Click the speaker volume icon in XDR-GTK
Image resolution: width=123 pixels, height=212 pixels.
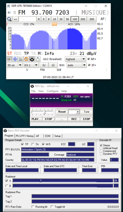9,12
